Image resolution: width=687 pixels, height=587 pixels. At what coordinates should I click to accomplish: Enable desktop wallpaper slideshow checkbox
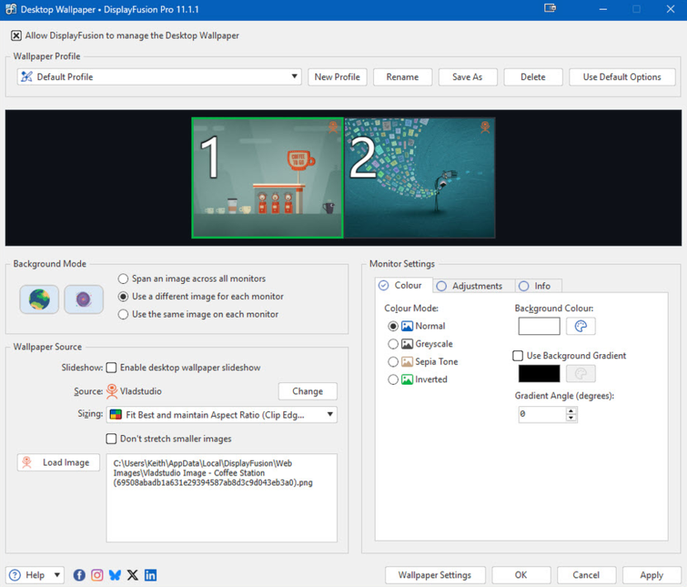[111, 367]
